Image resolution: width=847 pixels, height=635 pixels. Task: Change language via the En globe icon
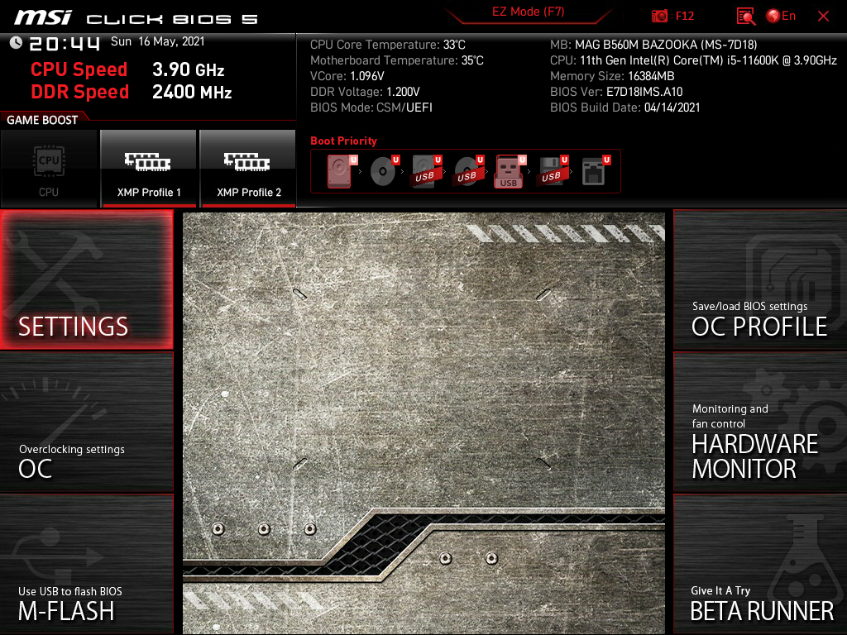(x=781, y=17)
